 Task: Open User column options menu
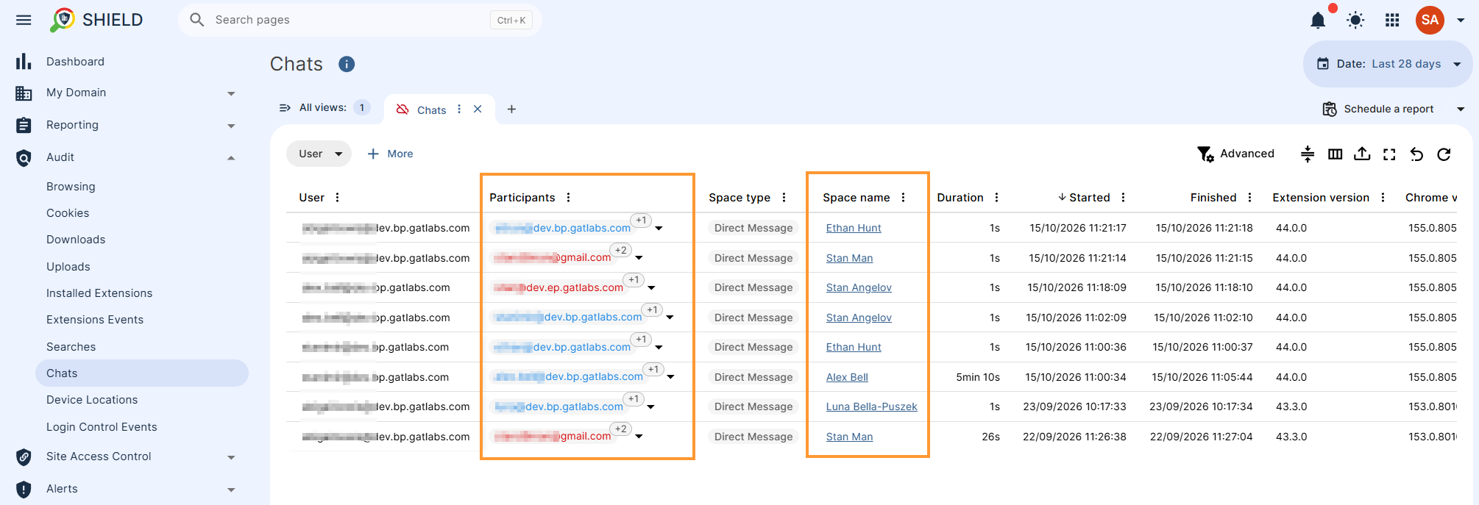[x=337, y=197]
